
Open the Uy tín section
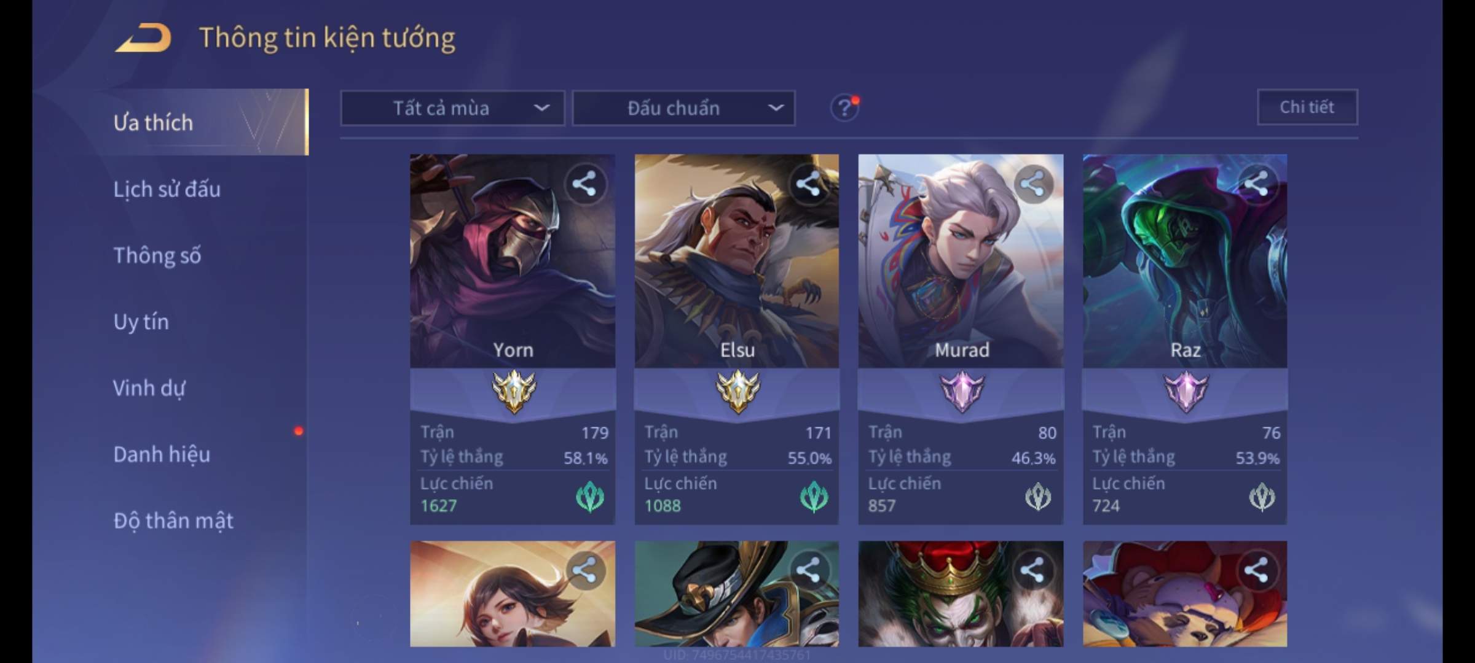tap(141, 322)
